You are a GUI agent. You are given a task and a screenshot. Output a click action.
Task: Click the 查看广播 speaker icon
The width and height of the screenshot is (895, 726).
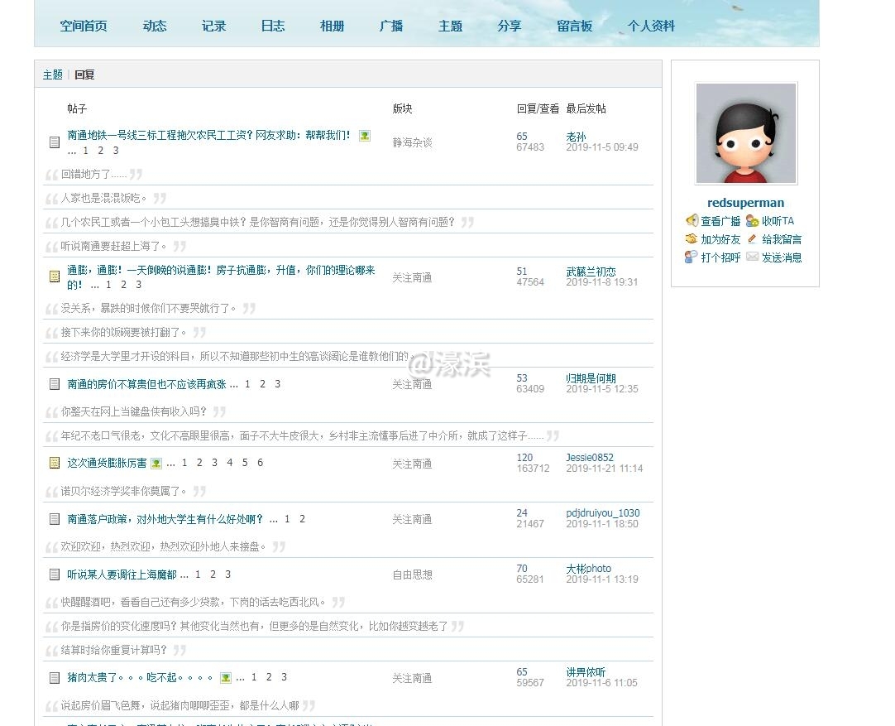point(692,221)
